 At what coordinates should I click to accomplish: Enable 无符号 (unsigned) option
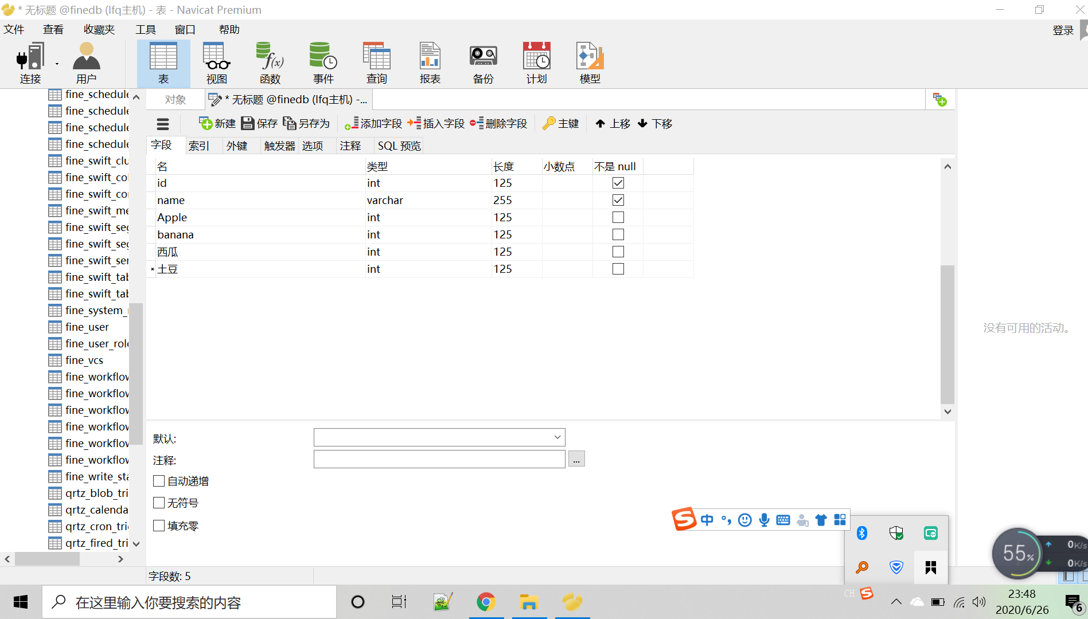159,502
